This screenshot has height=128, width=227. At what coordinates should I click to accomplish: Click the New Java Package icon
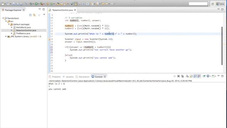(x=48, y=4)
